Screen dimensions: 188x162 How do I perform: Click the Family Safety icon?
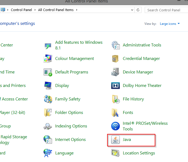(48, 99)
